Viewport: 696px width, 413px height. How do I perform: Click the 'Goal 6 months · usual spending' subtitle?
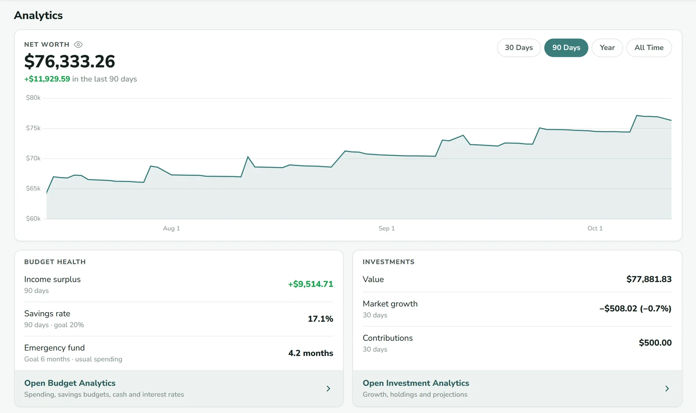point(73,359)
